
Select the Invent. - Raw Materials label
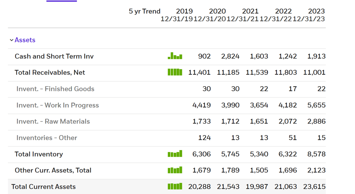click(53, 121)
